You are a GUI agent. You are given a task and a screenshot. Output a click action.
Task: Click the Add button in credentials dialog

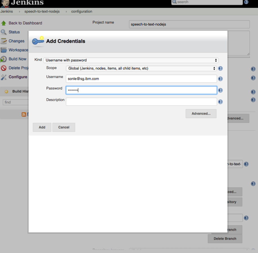point(42,127)
